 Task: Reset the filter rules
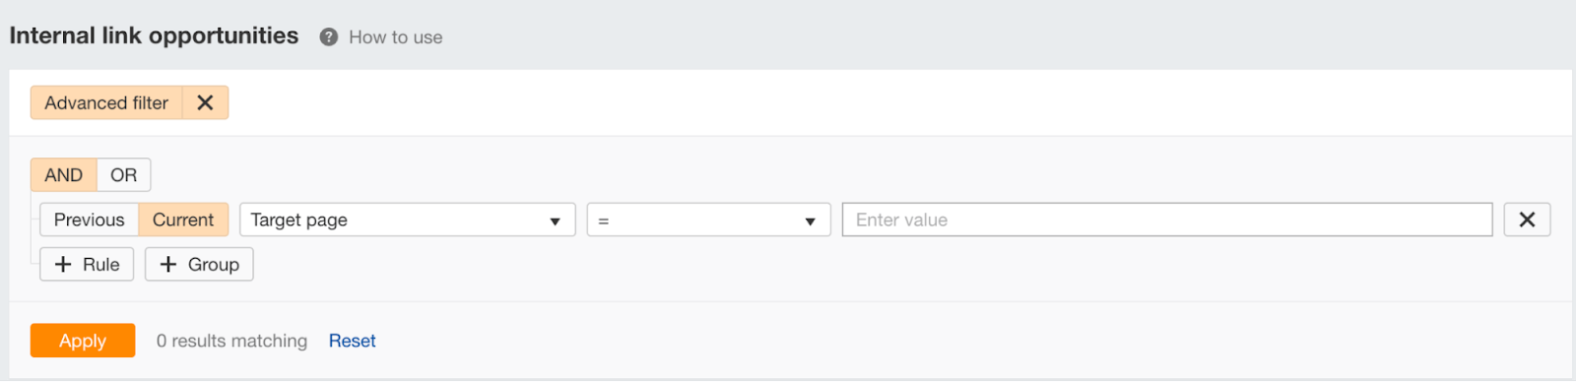(x=352, y=341)
